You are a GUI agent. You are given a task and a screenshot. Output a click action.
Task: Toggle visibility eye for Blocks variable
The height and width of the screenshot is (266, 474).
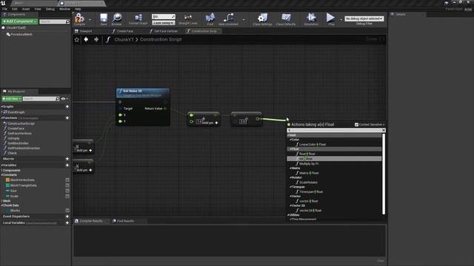coord(67,210)
